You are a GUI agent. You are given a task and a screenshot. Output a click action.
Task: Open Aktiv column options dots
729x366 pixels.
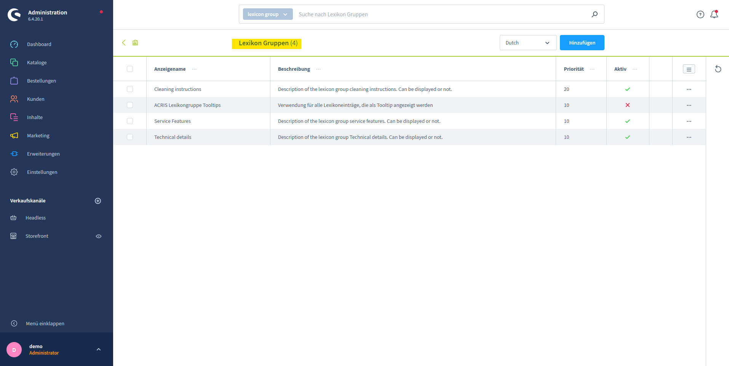click(635, 69)
